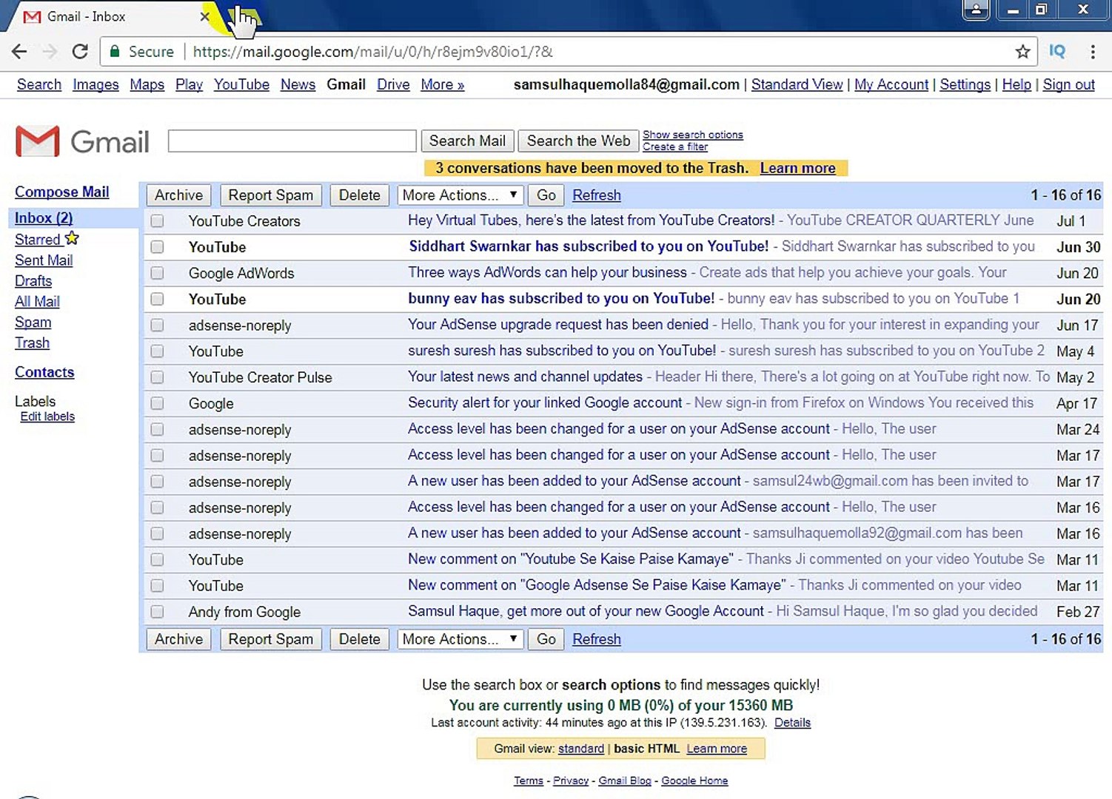Reload the page with the refresh icon
This screenshot has width=1112, height=799.
pos(80,52)
